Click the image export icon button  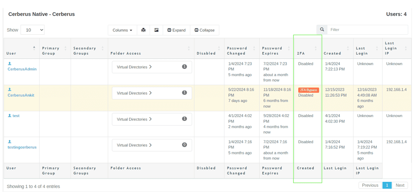click(x=156, y=30)
